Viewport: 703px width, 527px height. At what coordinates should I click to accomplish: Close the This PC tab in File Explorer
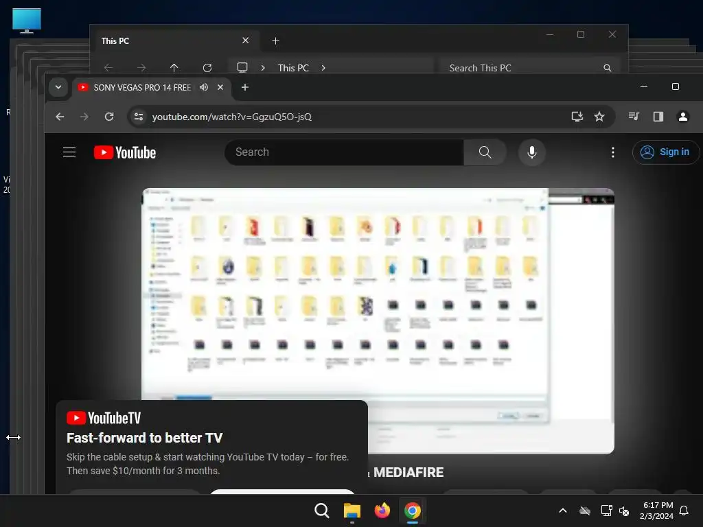tap(245, 40)
